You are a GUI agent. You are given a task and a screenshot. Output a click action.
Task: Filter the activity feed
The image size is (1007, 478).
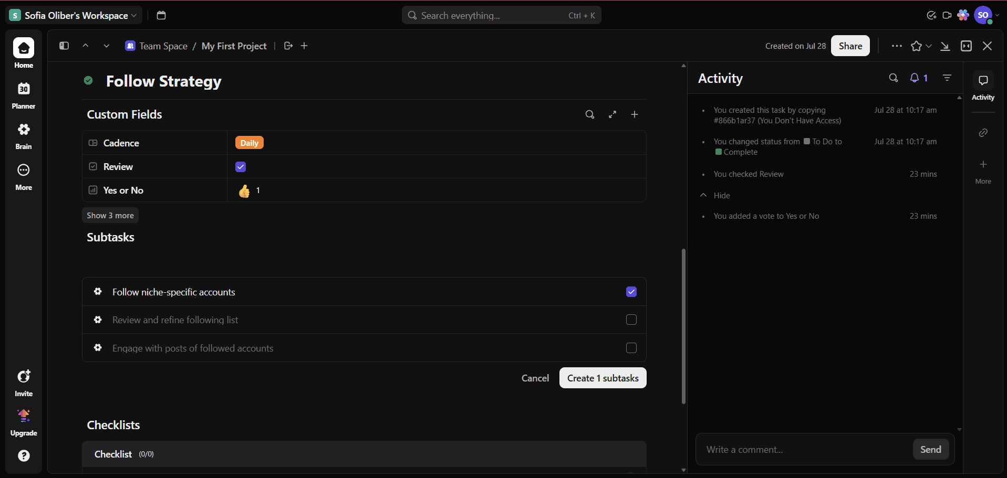click(947, 78)
